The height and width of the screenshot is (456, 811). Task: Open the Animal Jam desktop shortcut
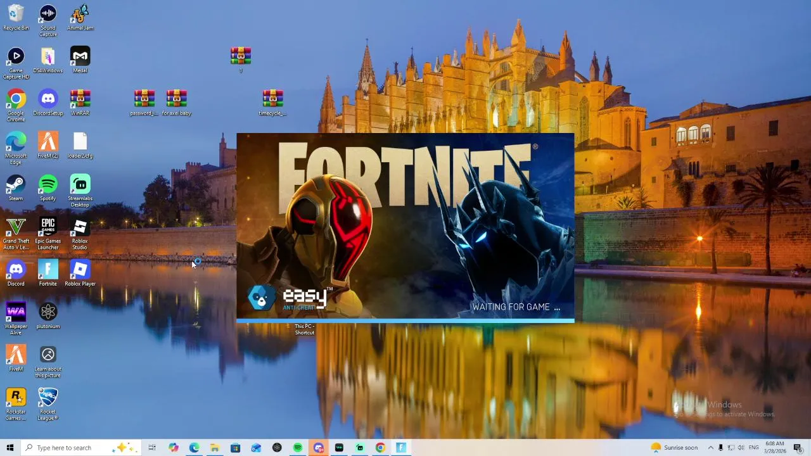point(80,18)
